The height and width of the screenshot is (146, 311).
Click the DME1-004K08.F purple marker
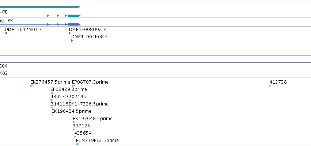pyautogui.click(x=72, y=41)
